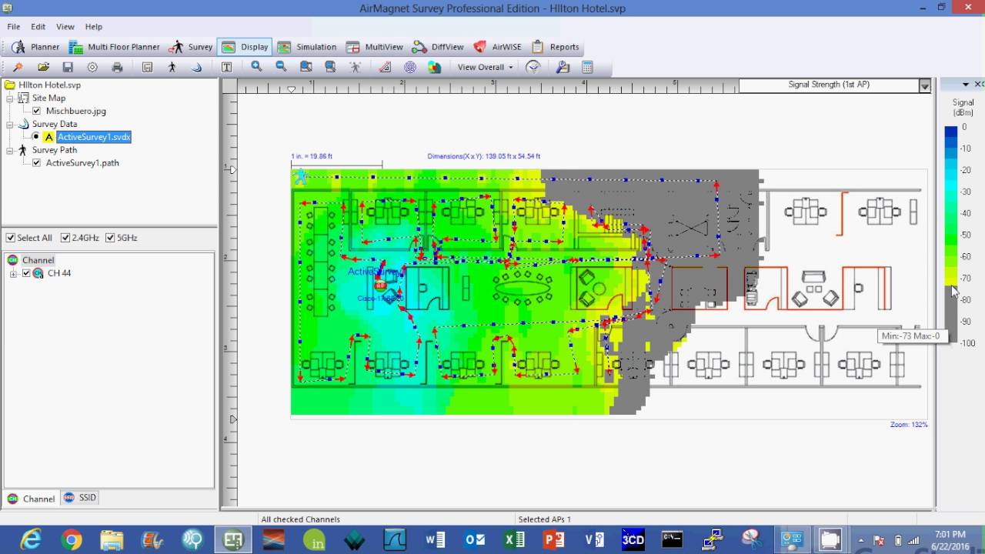Uncheck the Mischbuero.jpg checkbox
985x554 pixels.
tap(36, 112)
